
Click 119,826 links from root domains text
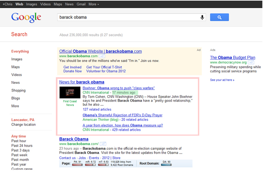pyautogui.click(x=122, y=163)
